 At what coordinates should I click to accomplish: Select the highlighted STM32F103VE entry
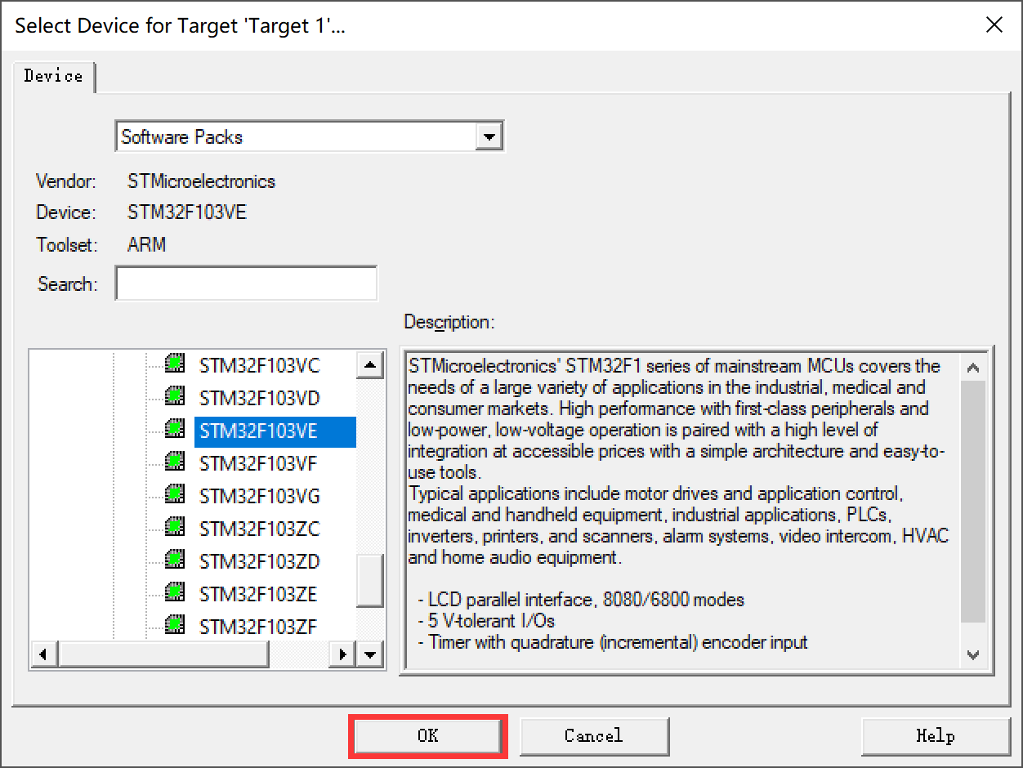pyautogui.click(x=275, y=431)
